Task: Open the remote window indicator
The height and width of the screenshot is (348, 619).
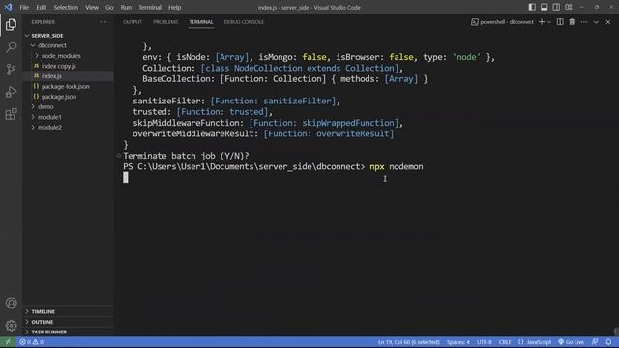Action: 8,342
